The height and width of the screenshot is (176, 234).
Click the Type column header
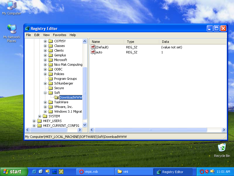142,42
